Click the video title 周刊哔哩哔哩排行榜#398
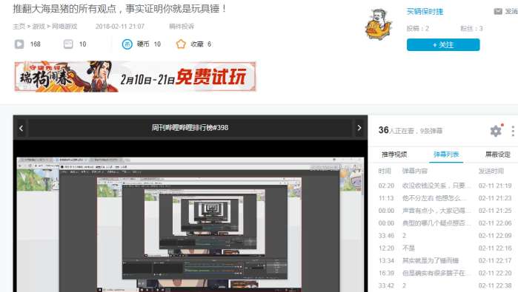518x292 pixels. coord(190,128)
